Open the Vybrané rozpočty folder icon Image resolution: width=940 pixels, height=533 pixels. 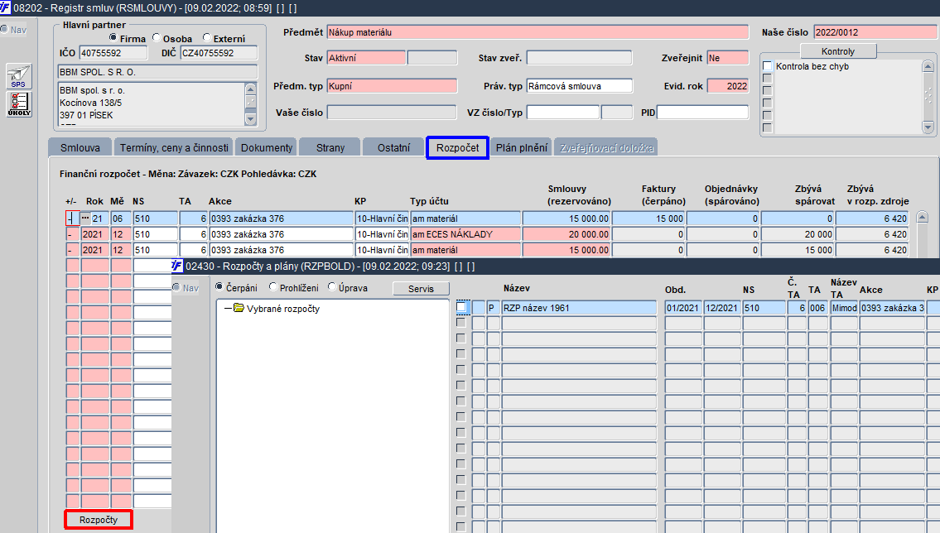click(239, 308)
